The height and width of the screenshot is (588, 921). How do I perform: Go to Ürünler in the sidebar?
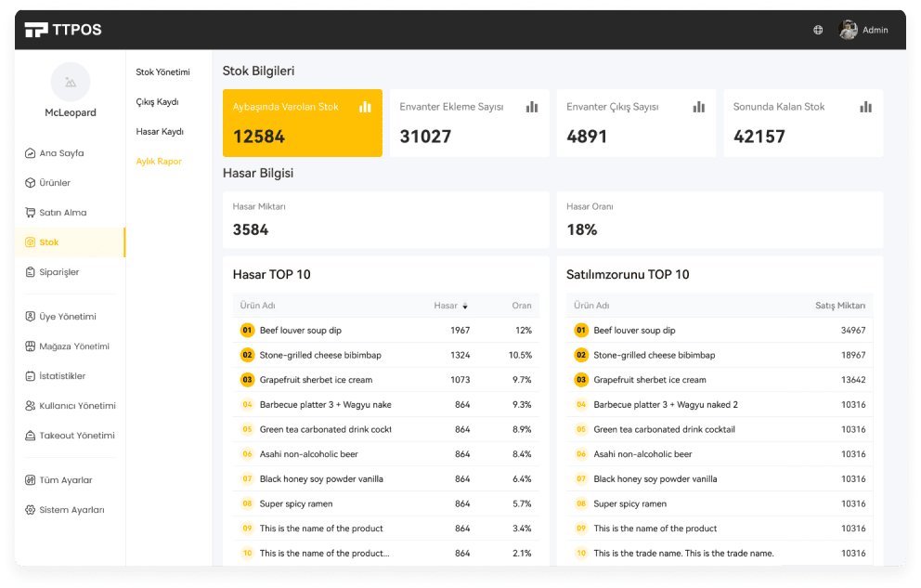point(55,183)
